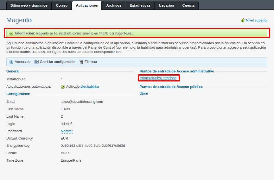Image resolution: width=274 pixels, height=180 pixels.
Task: Click the Encryption key label
Action: pos(18,146)
